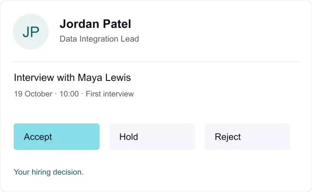Open the Interview with Maya Lewis heading

(x=72, y=78)
